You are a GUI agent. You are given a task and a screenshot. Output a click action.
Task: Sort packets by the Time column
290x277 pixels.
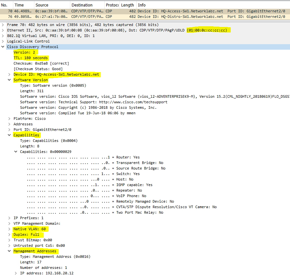point(23,5)
